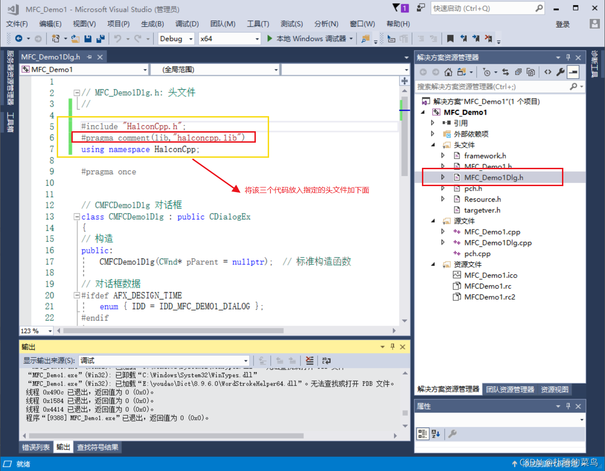
Task: Click the Save All toolbar icon
Action: 100,39
